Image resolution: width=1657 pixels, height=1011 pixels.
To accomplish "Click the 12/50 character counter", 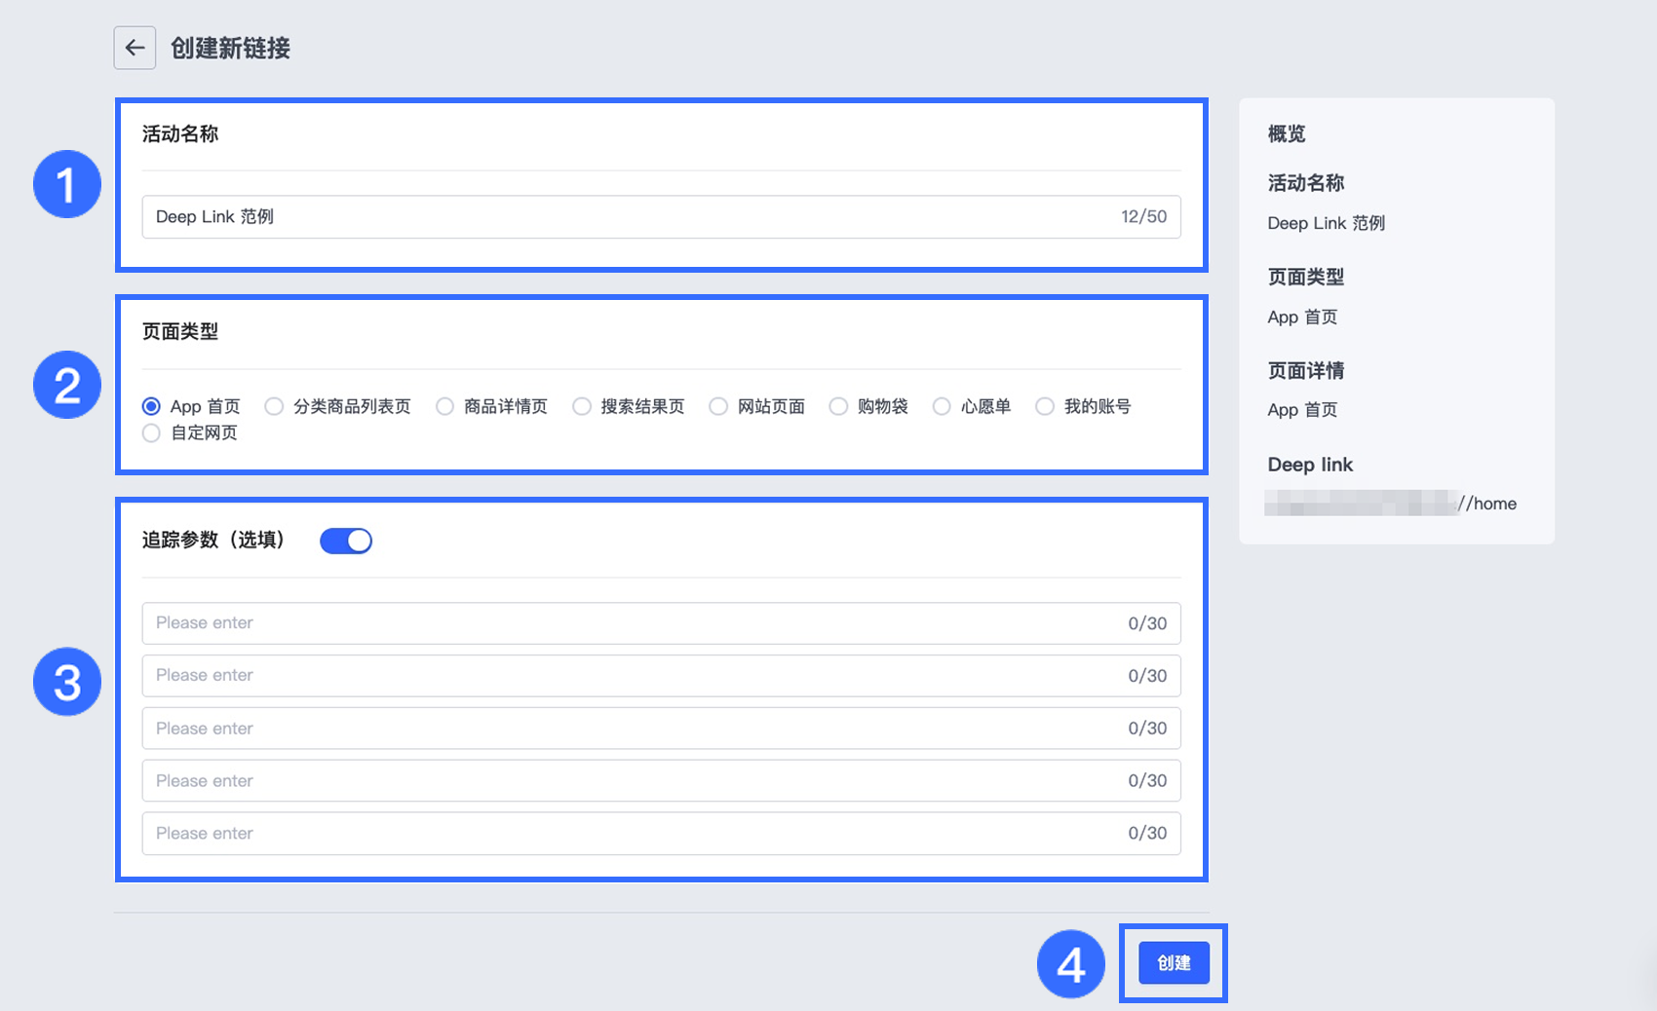I will tap(1143, 216).
